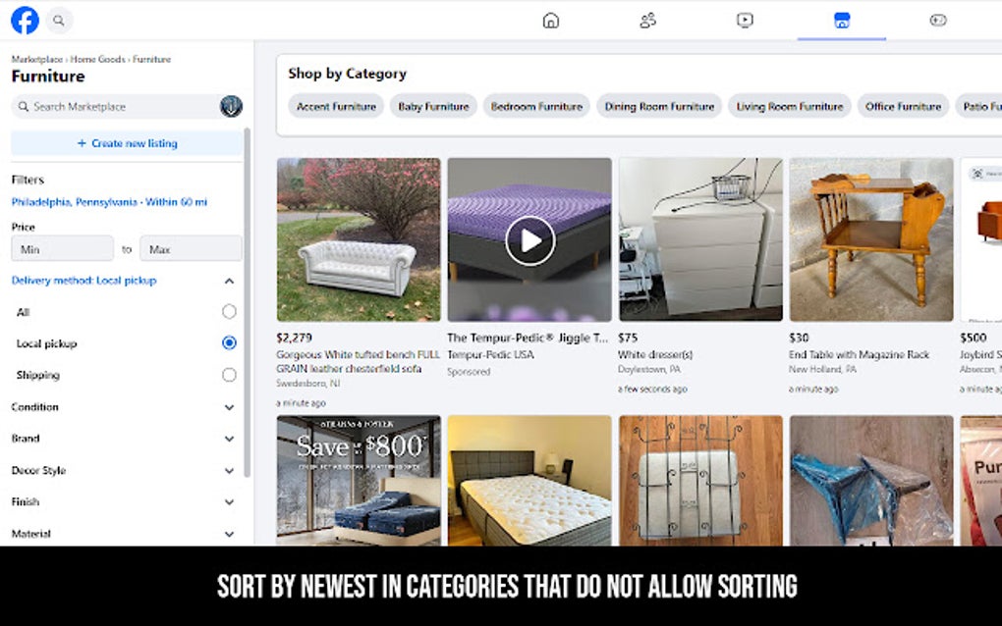Go to the Home feed icon
Viewport: 1002px width, 626px height.
551,21
